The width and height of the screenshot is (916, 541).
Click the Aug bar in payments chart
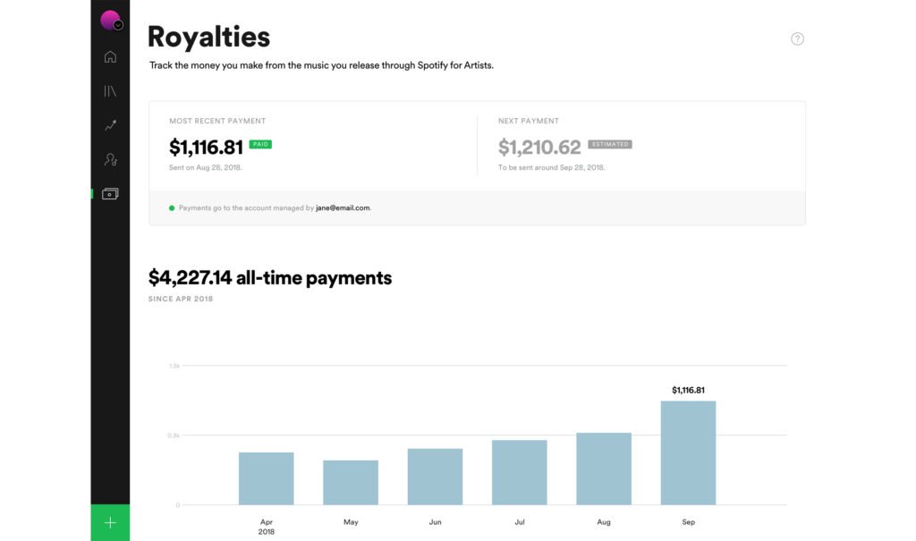click(x=604, y=469)
